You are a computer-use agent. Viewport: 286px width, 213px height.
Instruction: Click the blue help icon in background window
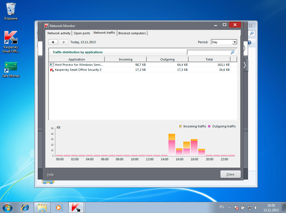249,43
